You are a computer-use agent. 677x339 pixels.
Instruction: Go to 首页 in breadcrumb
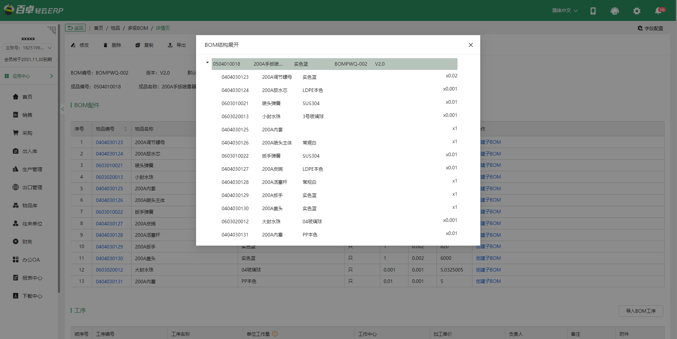tap(98, 28)
